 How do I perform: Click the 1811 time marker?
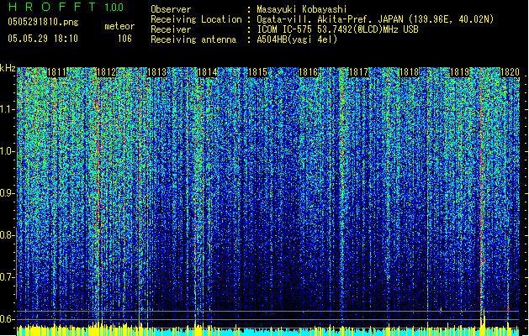(x=56, y=72)
